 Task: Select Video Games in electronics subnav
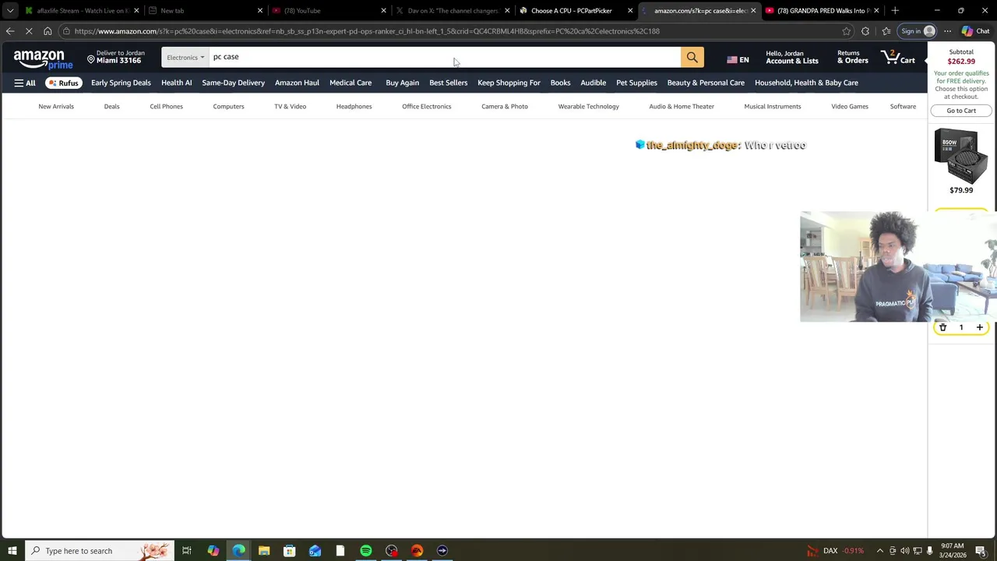[x=849, y=107]
